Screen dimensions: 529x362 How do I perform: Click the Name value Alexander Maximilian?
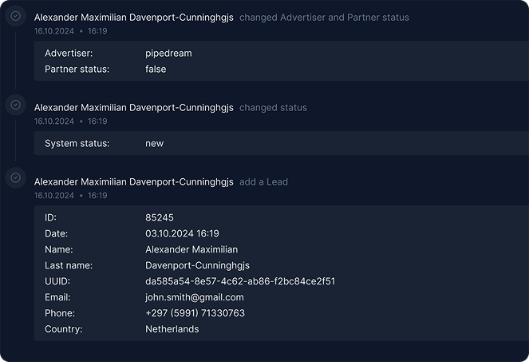[191, 249]
